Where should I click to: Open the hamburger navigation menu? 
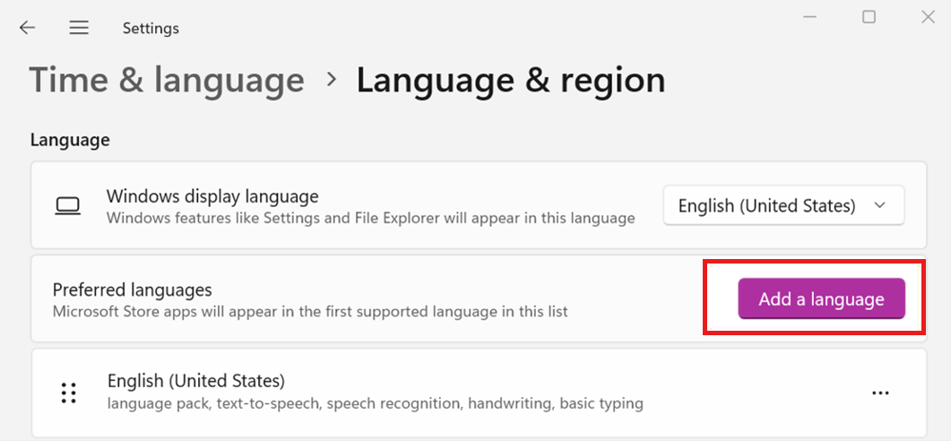[x=79, y=28]
